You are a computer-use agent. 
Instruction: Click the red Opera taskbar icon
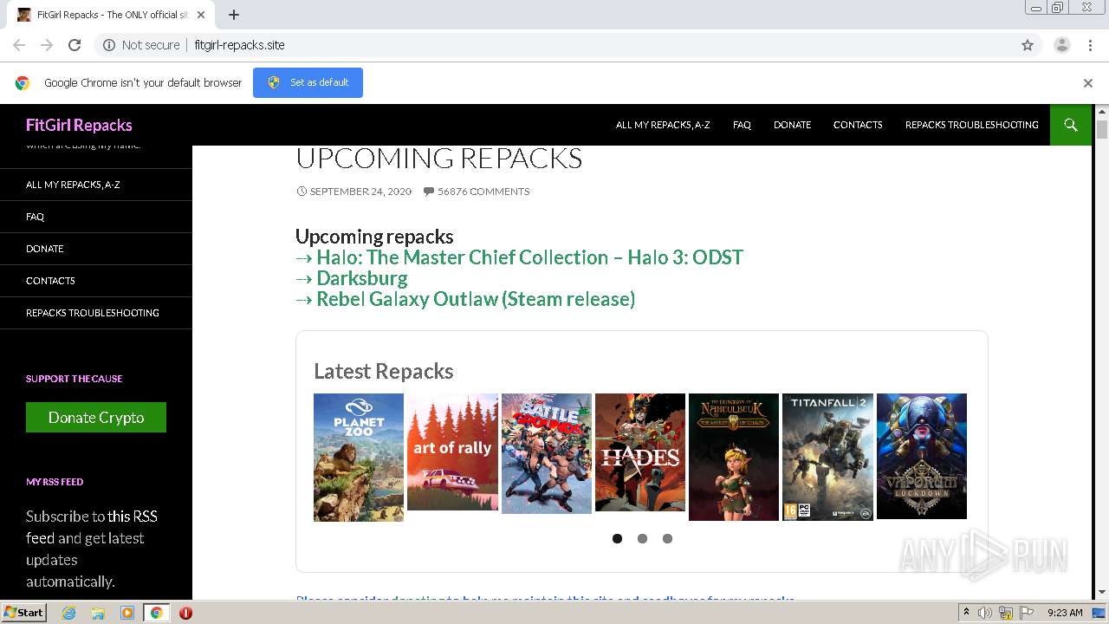pyautogui.click(x=185, y=613)
